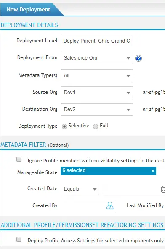
Task: Switch to the New Deployment tab
Action: 29,10
